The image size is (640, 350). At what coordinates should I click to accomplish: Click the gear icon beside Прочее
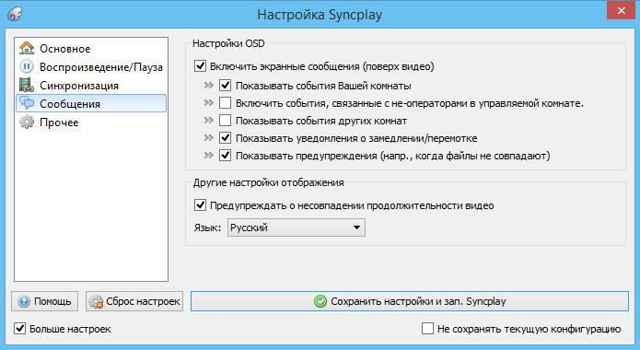pyautogui.click(x=27, y=122)
